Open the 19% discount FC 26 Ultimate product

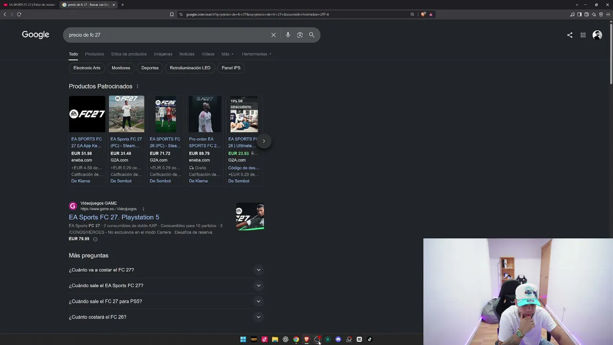[x=244, y=140]
